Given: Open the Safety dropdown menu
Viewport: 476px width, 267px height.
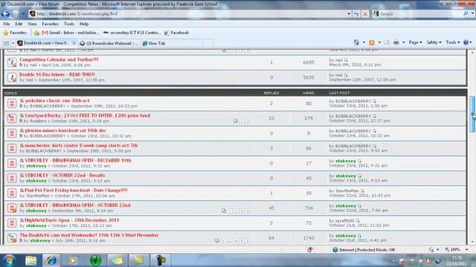Looking at the screenshot, I should (434, 42).
